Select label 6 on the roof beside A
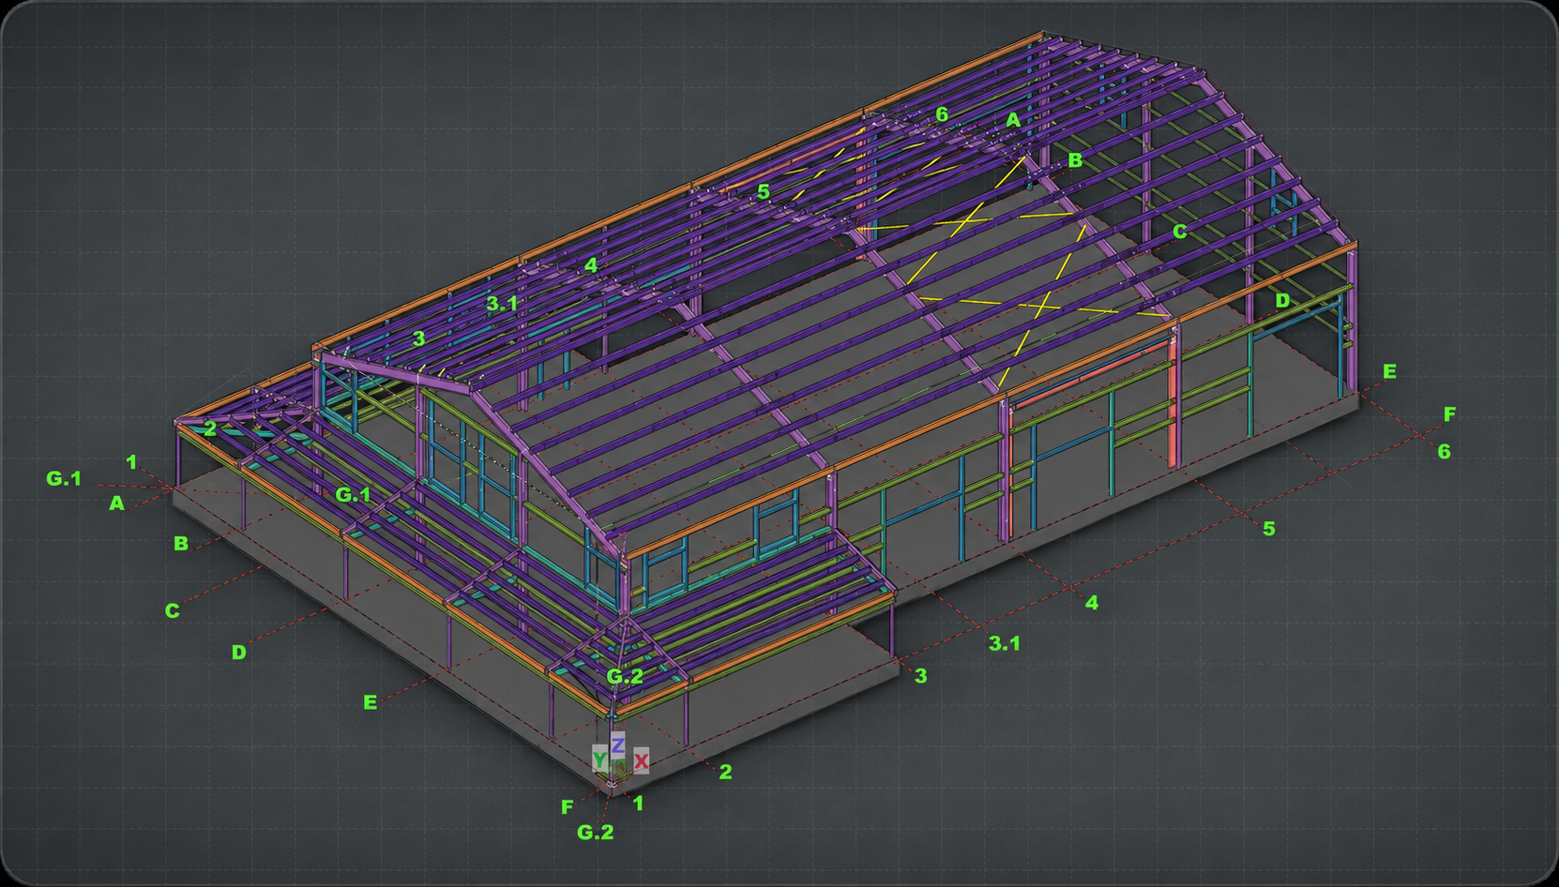The width and height of the screenshot is (1559, 887). (x=942, y=114)
